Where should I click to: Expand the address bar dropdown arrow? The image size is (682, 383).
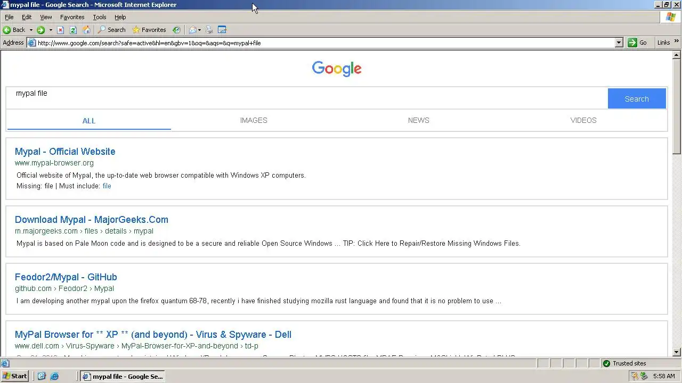619,43
